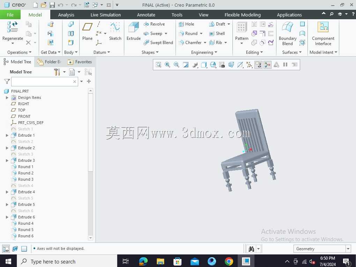This screenshot has height=267, width=356.
Task: Switch to the Favorites tab
Action: 80,62
